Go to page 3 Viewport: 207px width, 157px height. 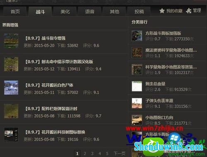92,153
